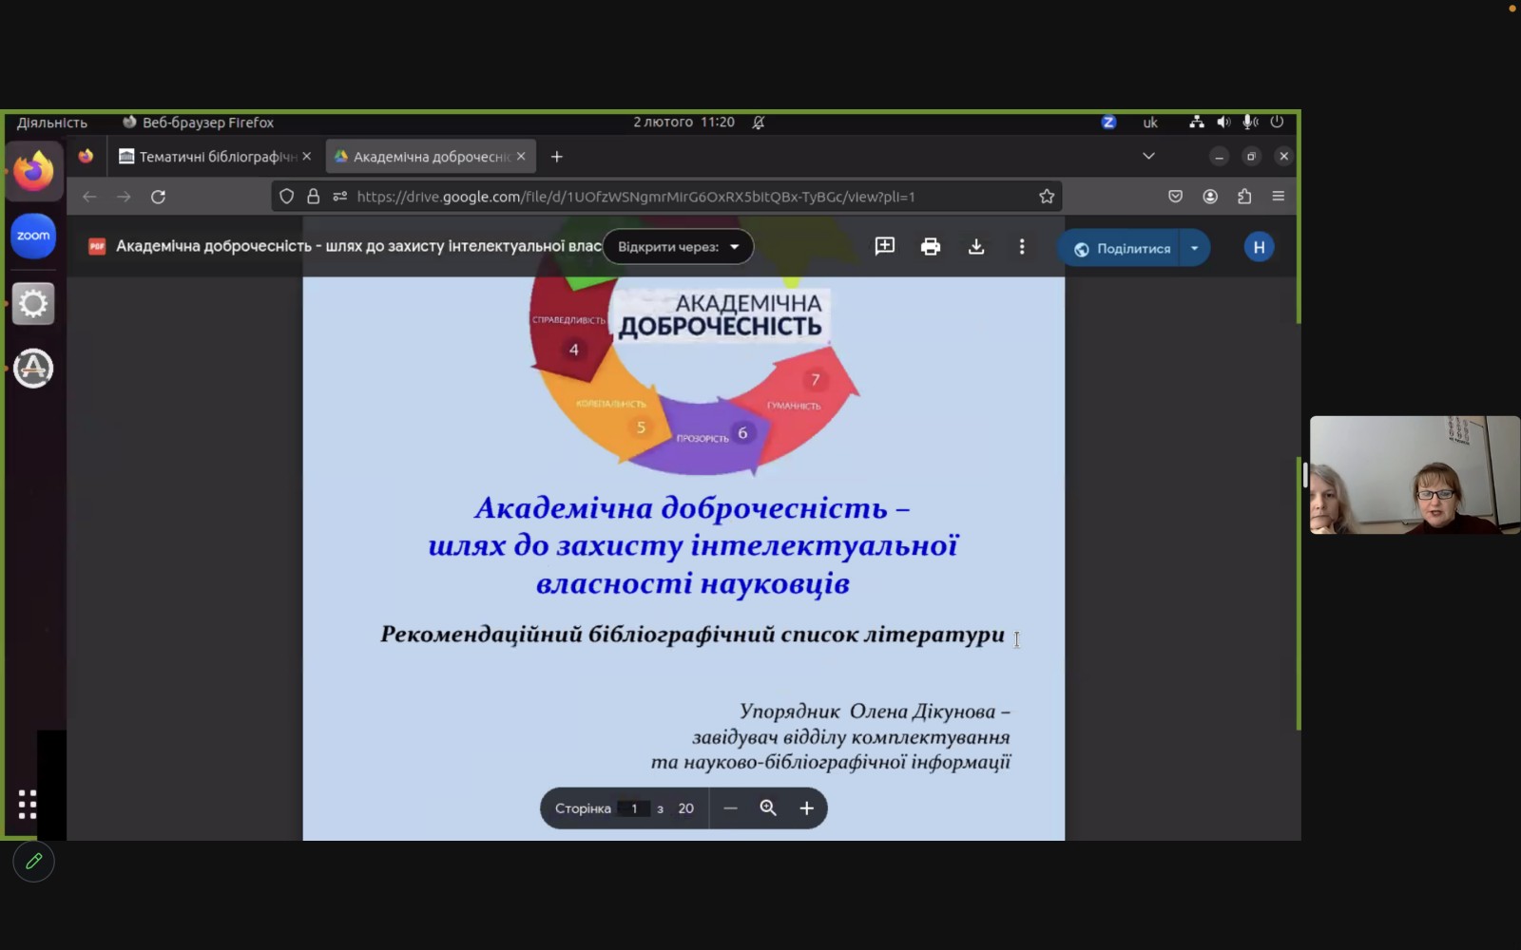
Task: Click the red PDF file type icon
Action: (97, 247)
